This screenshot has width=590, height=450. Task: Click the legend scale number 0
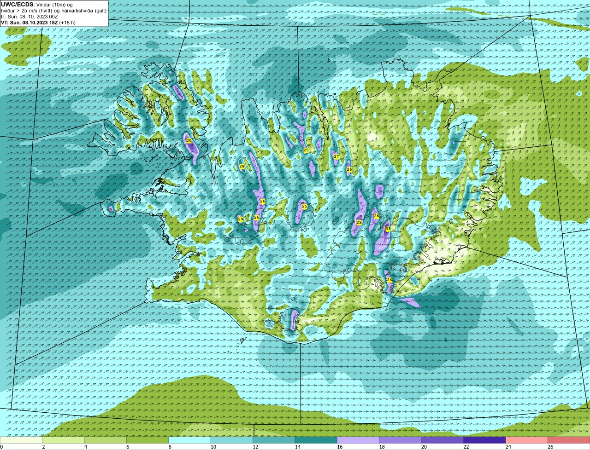coord(1,447)
